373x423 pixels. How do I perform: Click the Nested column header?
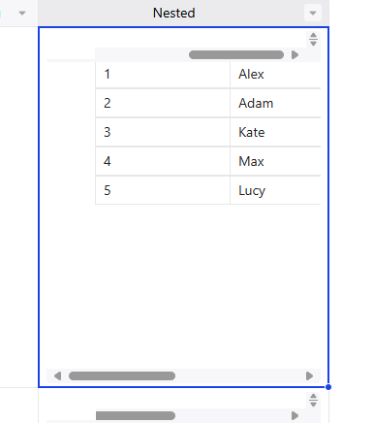click(x=173, y=13)
